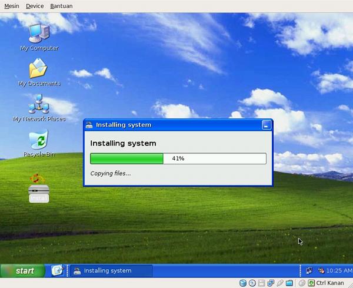Image resolution: width=353 pixels, height=288 pixels.
Task: Select the Recycle Bin icon
Action: [x=39, y=143]
